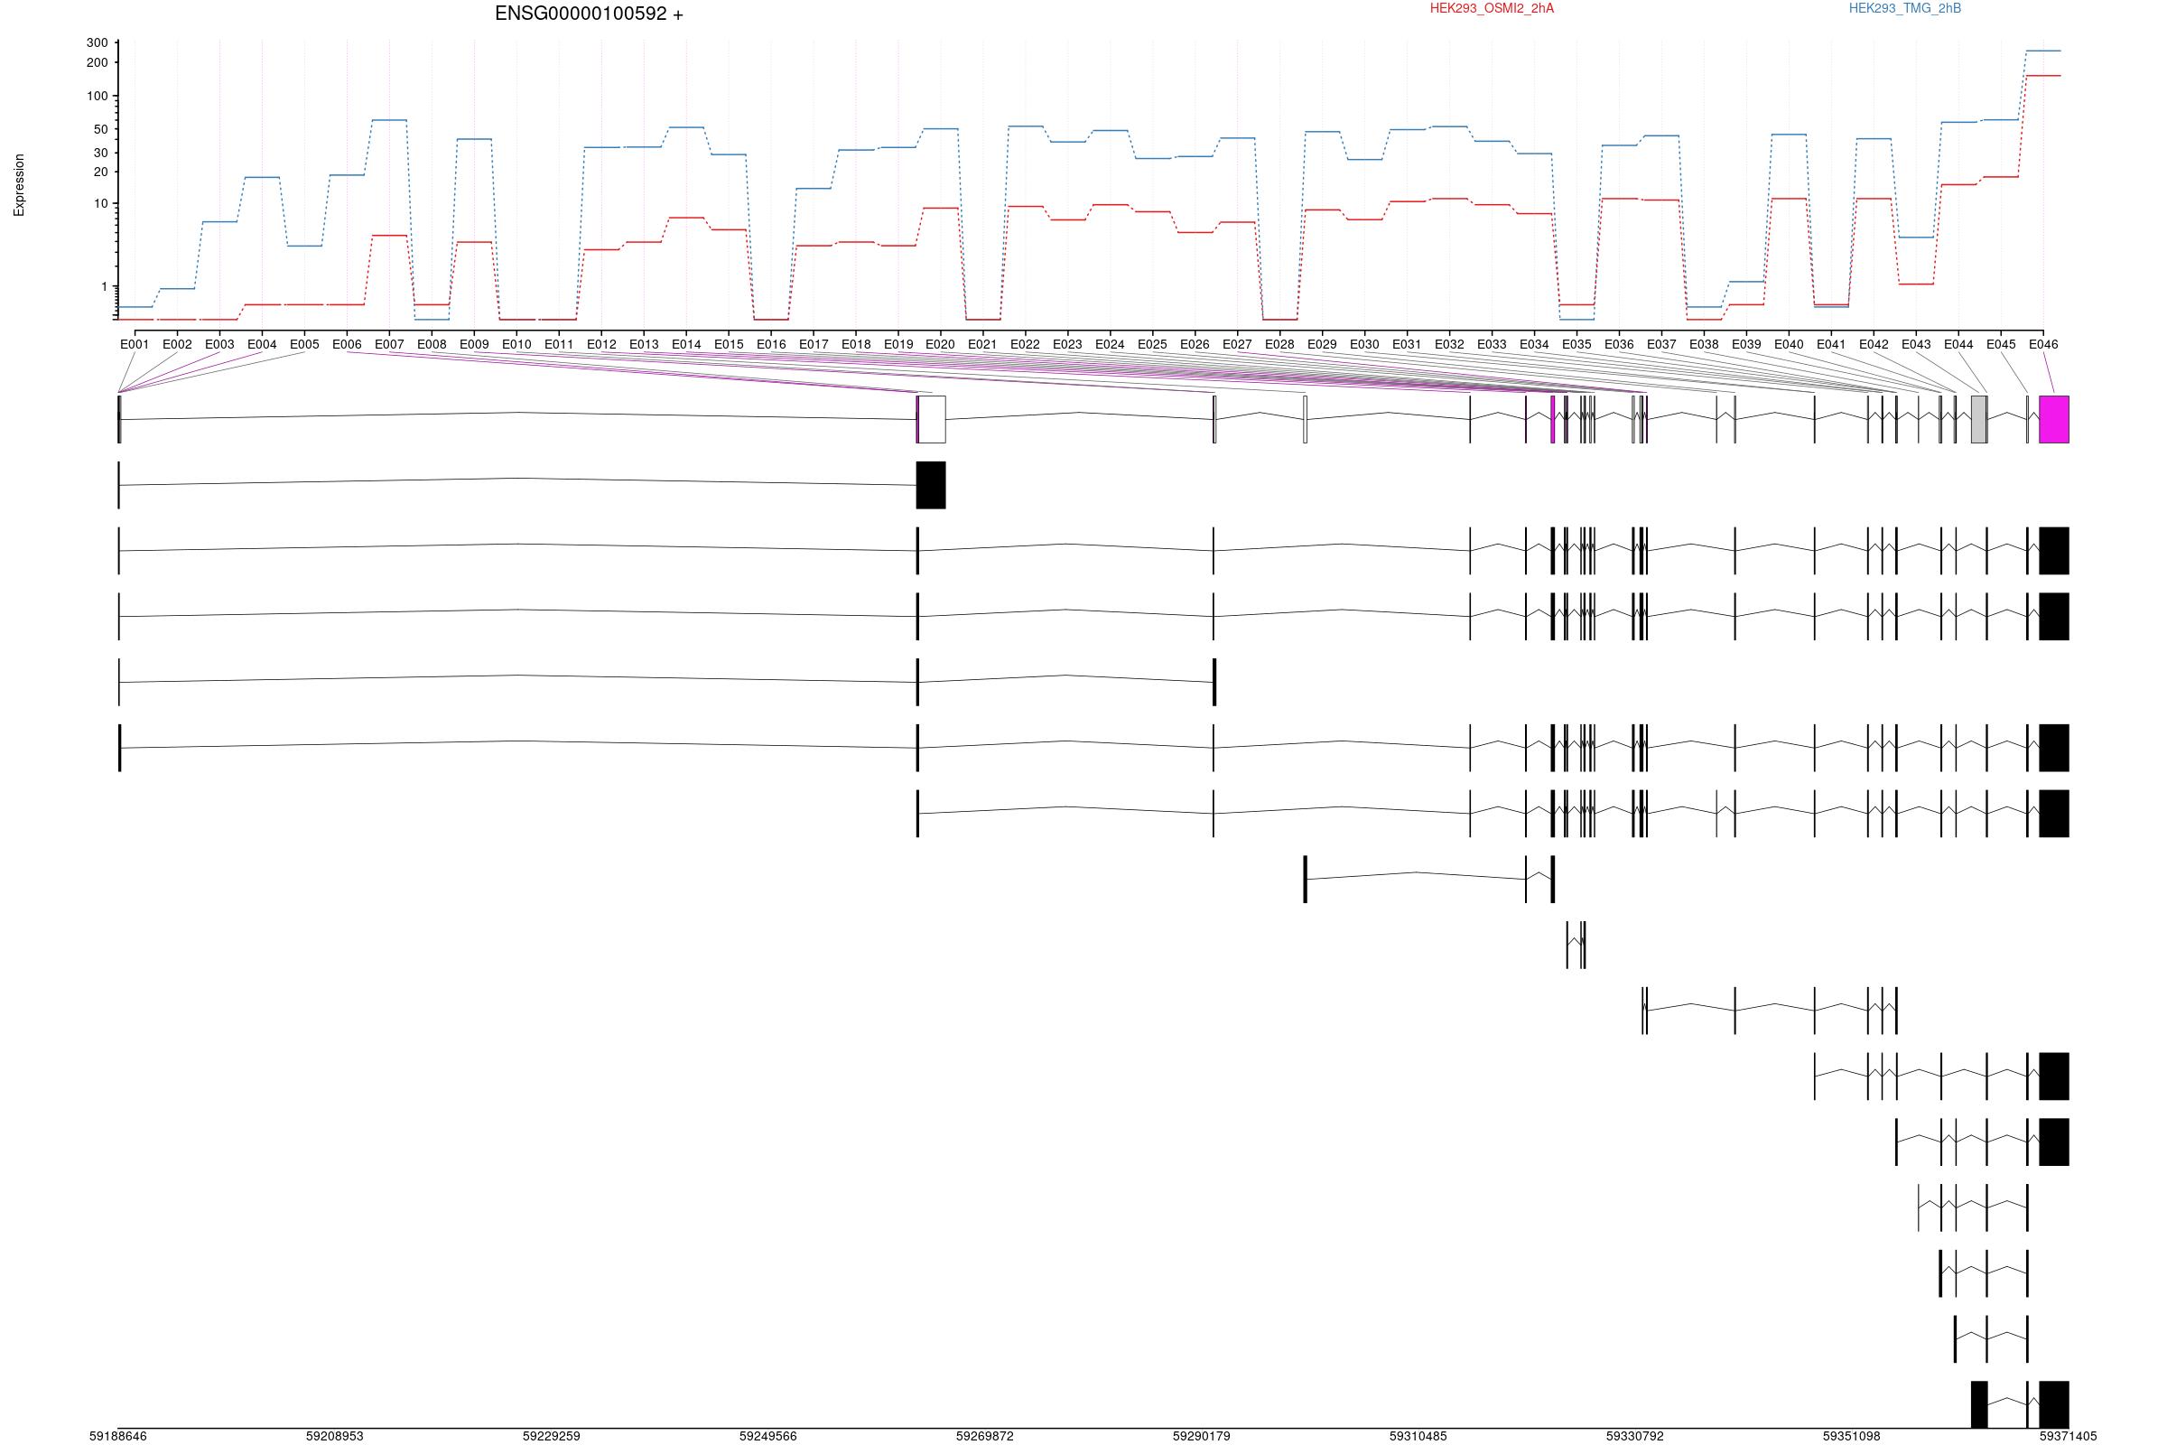2167x1454 pixels.
Task: Click genomic coordinate 59310485
Action: pyautogui.click(x=1418, y=1436)
